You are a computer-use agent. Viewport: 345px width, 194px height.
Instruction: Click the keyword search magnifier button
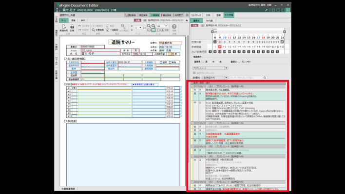pos(265,78)
